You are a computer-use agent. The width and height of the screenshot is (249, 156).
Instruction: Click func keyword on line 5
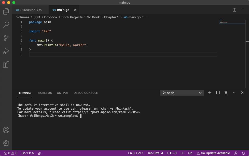coord(33,40)
